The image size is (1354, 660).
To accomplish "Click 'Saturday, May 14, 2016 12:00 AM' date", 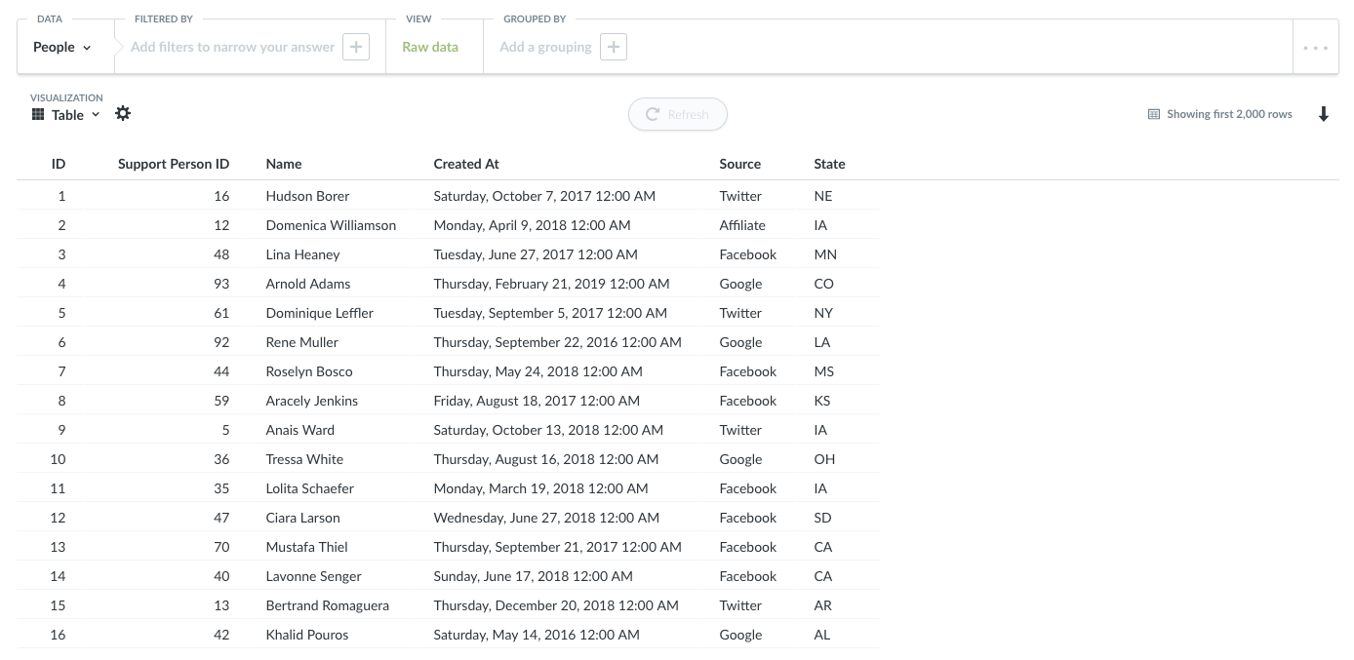I will pos(537,635).
